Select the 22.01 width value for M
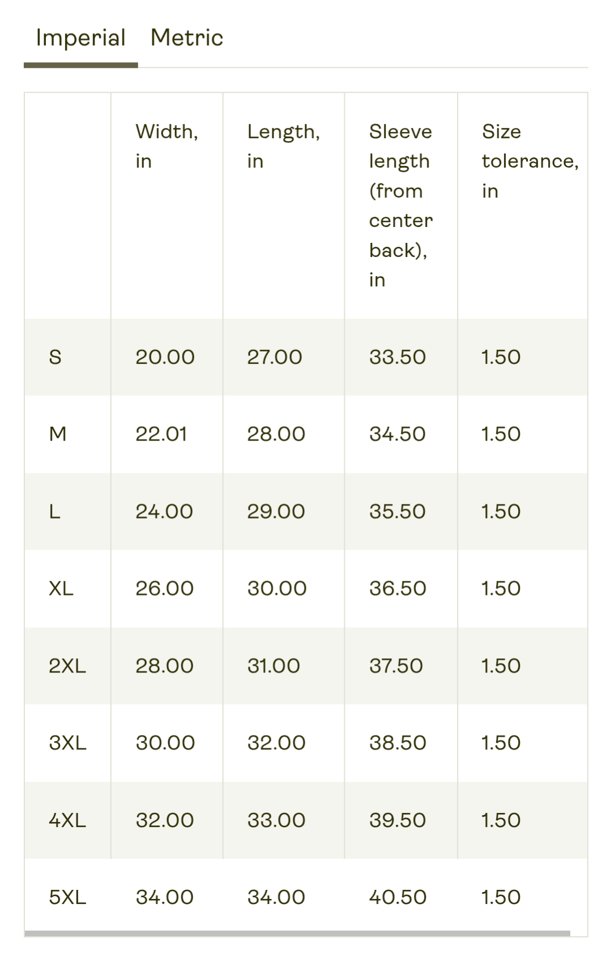 coord(161,434)
